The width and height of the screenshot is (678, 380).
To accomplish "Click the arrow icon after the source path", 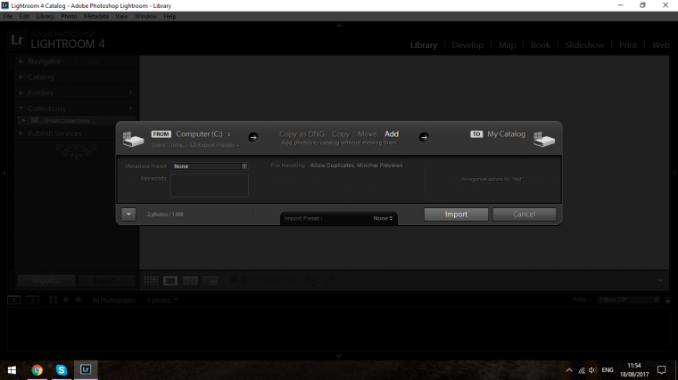I will tap(253, 137).
